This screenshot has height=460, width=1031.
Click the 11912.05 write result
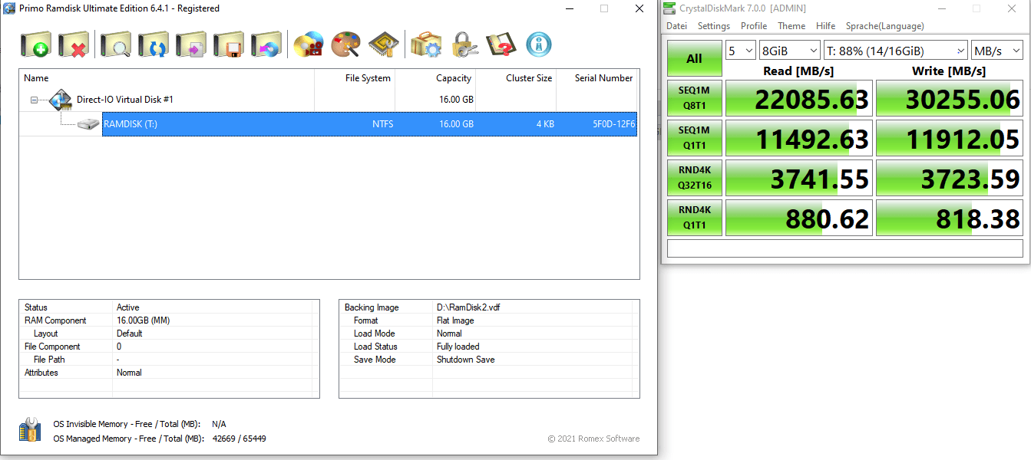pos(950,138)
